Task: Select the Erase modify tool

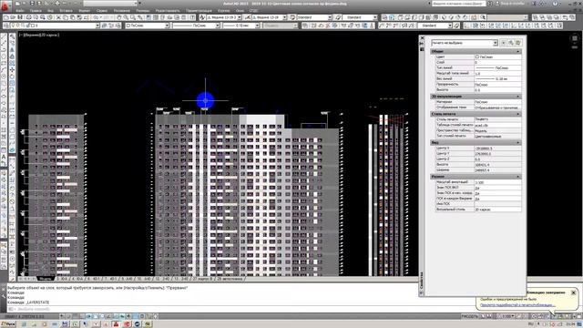Action: coord(12,36)
